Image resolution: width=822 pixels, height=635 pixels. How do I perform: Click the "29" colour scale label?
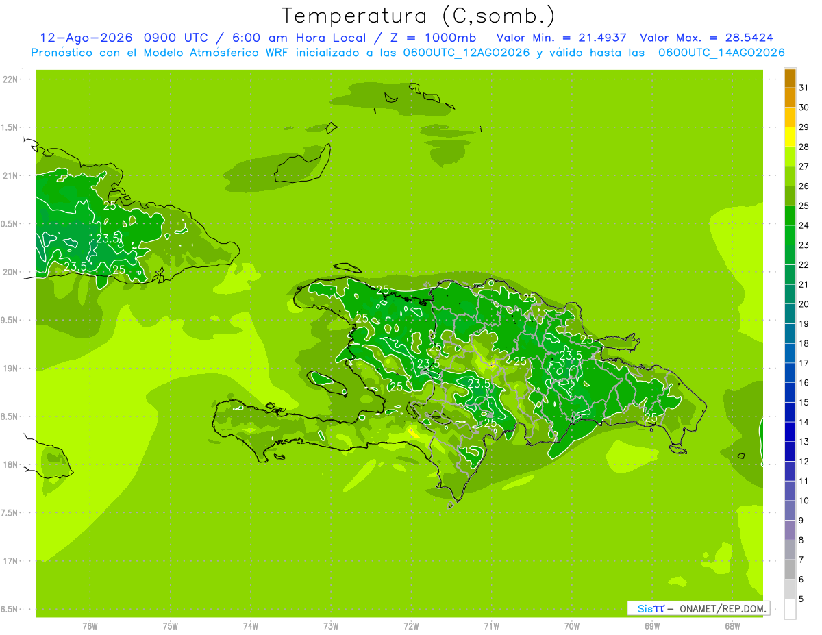pos(804,127)
